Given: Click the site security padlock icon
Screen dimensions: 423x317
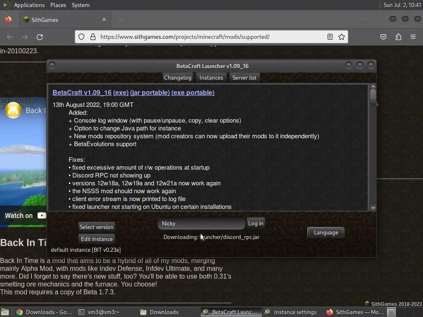Looking at the screenshot, I should (x=93, y=37).
